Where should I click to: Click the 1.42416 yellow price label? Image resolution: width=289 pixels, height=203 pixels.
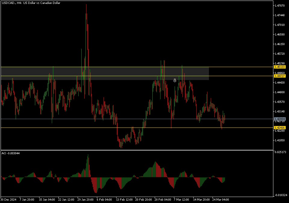[x=280, y=128]
